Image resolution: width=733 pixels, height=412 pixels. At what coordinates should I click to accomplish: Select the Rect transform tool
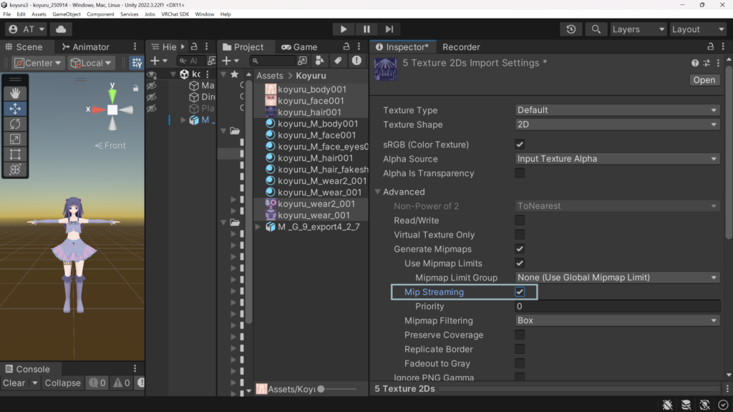click(15, 154)
